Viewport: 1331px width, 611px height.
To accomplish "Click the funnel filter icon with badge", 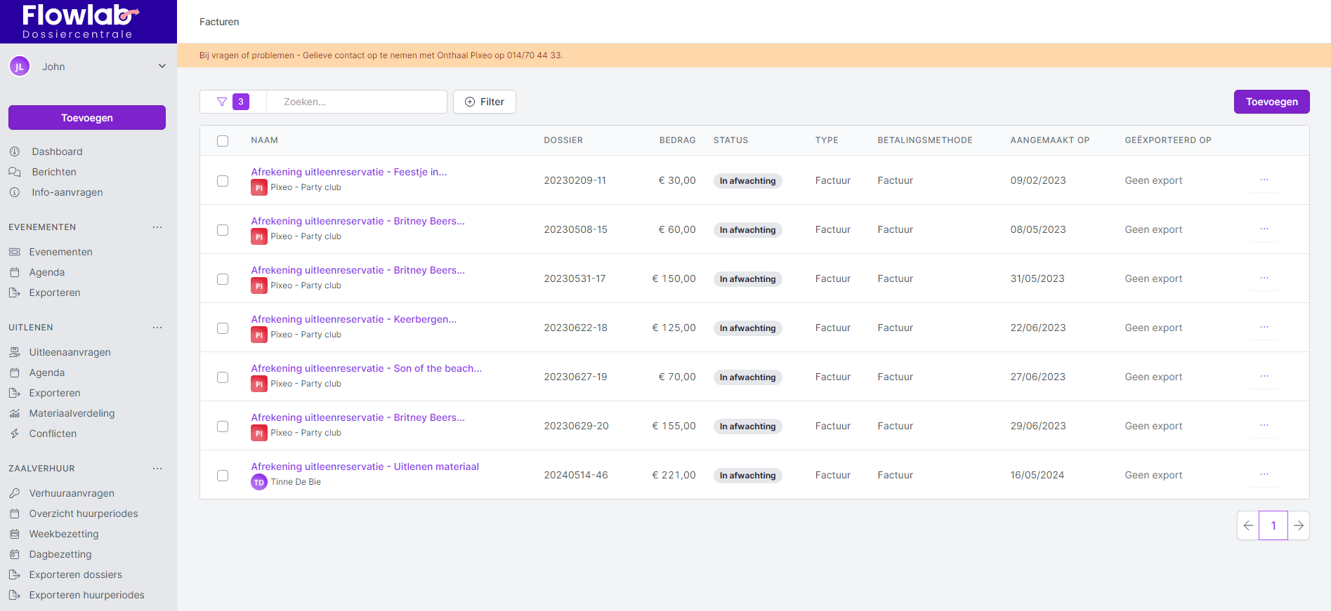I will coord(223,102).
